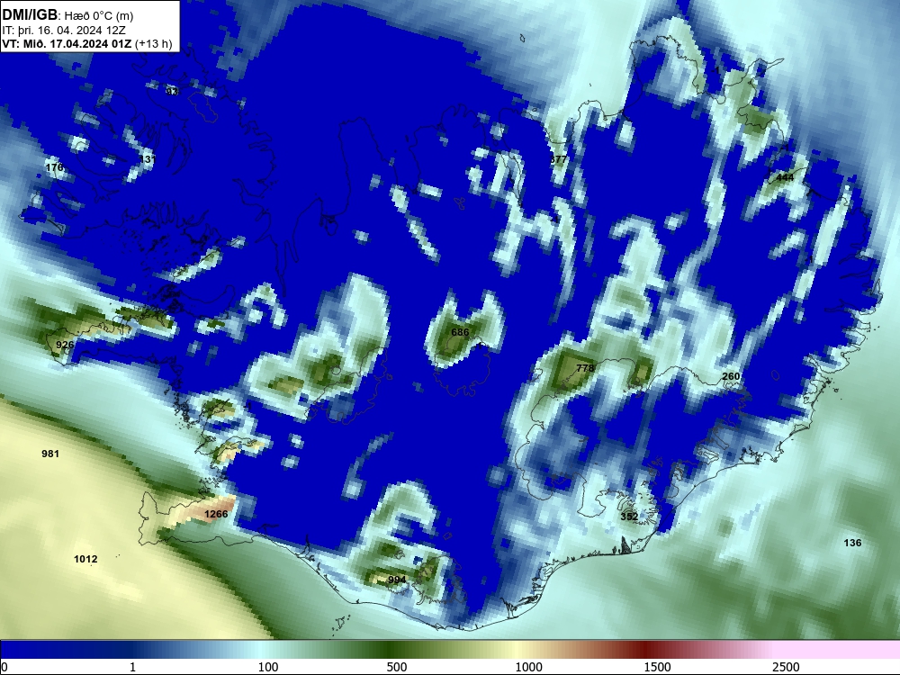This screenshot has width=900, height=675.
Task: Click the 2500 tick on colour scale
Action: pos(786,667)
